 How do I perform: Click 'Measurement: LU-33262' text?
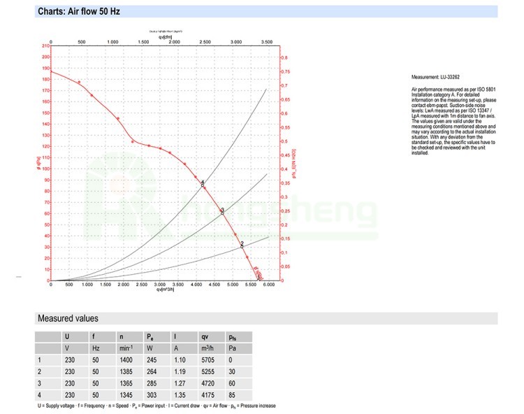(x=435, y=77)
